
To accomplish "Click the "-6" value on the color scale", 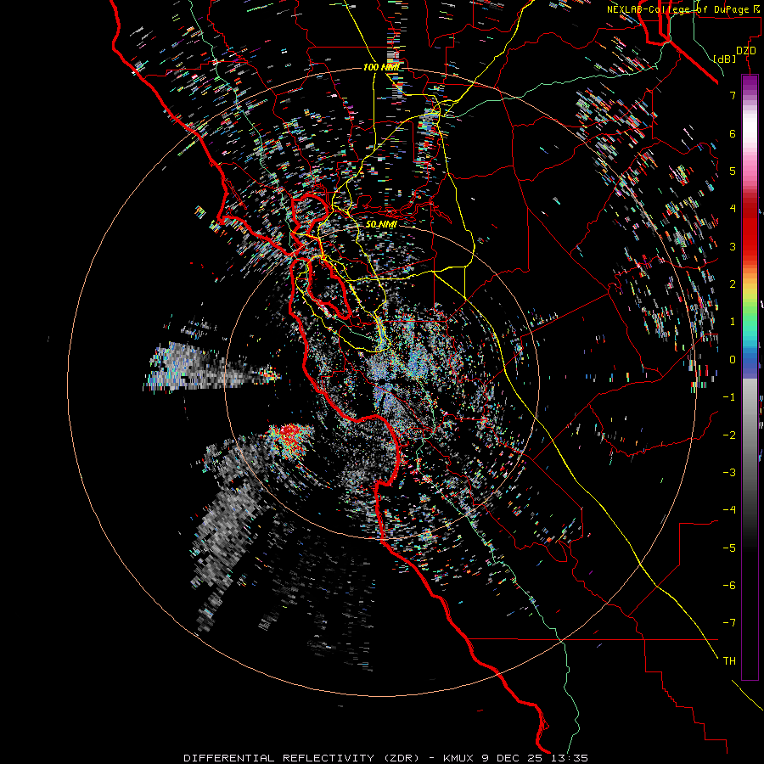I will (729, 585).
